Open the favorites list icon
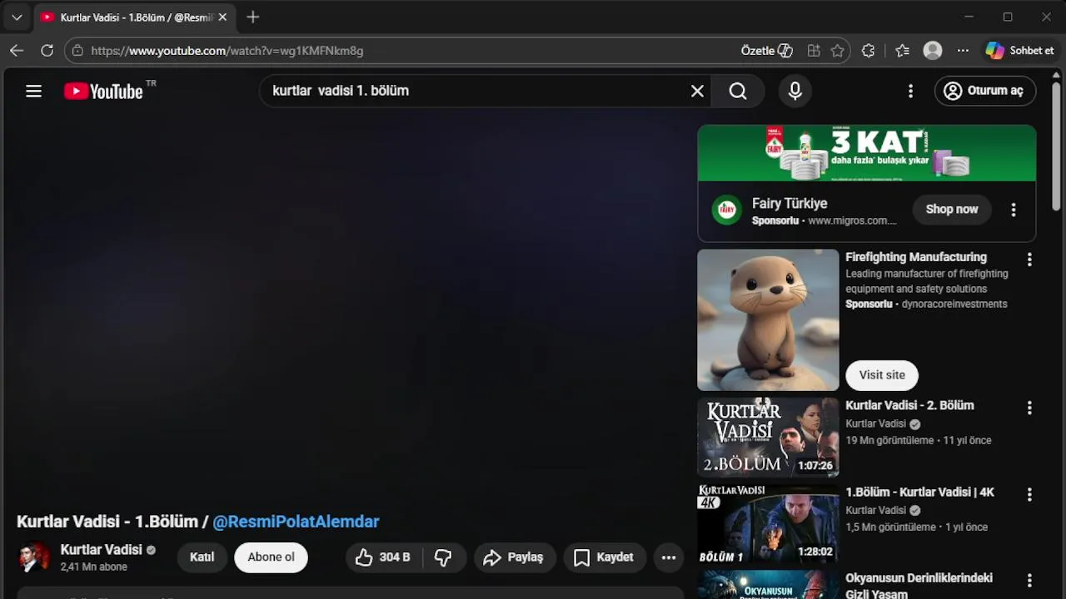Viewport: 1066px width, 599px height. click(x=902, y=51)
